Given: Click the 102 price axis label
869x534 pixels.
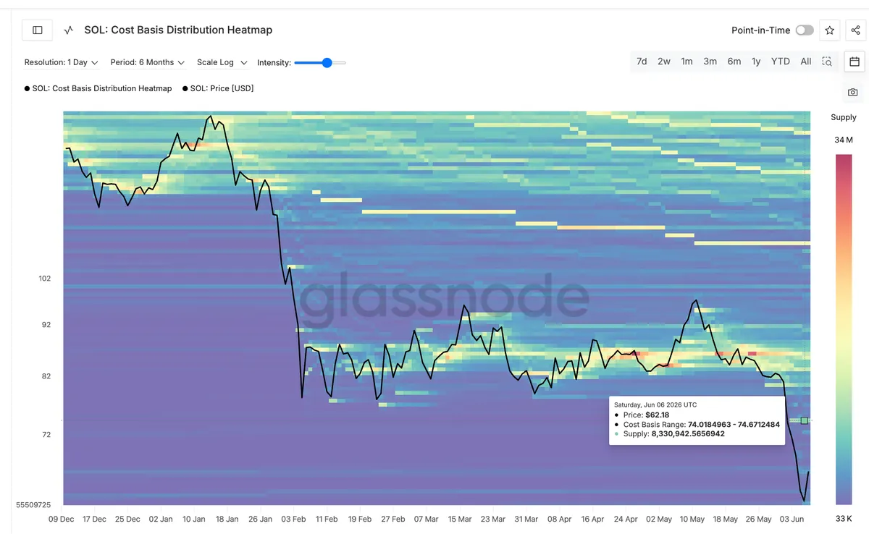Looking at the screenshot, I should coord(45,279).
